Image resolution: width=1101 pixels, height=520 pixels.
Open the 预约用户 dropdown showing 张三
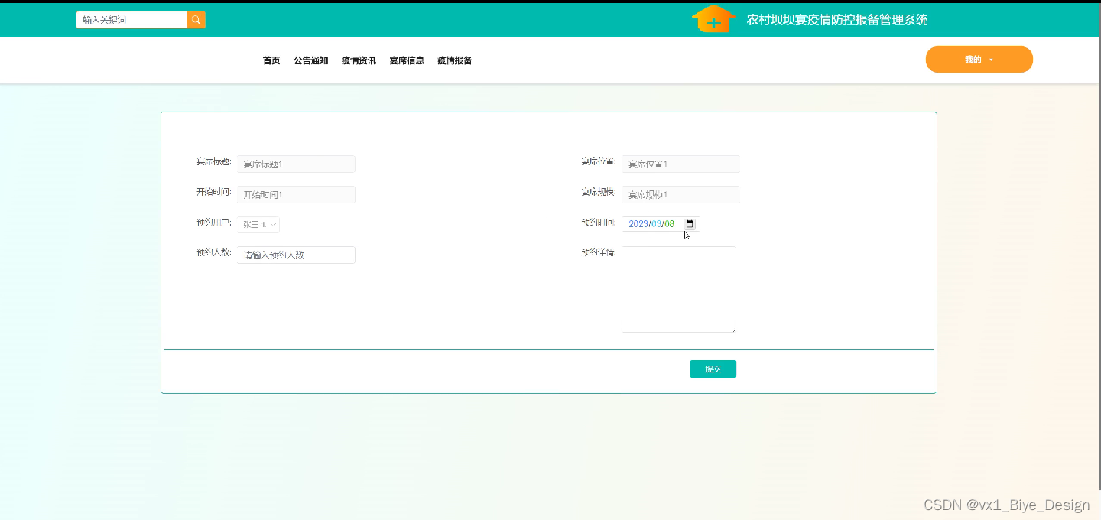pyautogui.click(x=258, y=224)
